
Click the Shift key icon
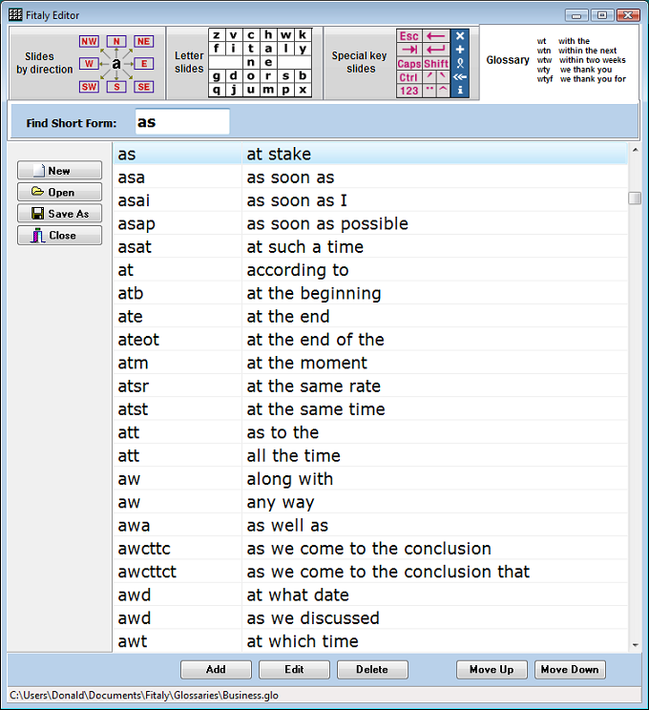pos(436,64)
